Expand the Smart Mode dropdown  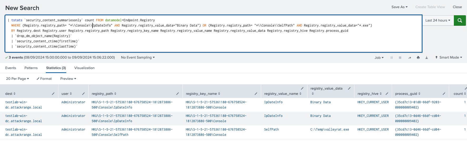tap(449, 58)
